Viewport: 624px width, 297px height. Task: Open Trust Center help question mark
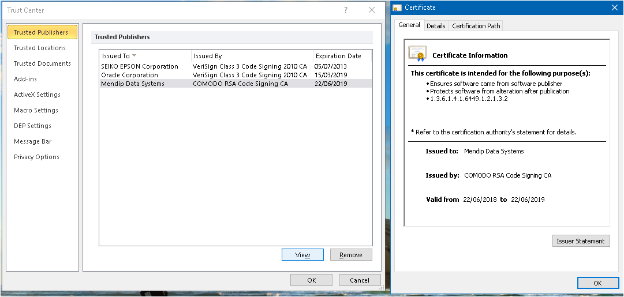(346, 10)
